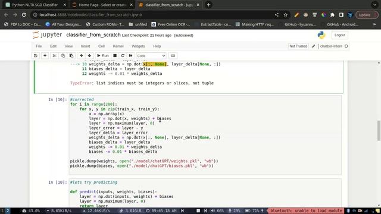The image size is (381, 214).
Task: Interrupt the kernel with the stop icon
Action: click(x=115, y=55)
